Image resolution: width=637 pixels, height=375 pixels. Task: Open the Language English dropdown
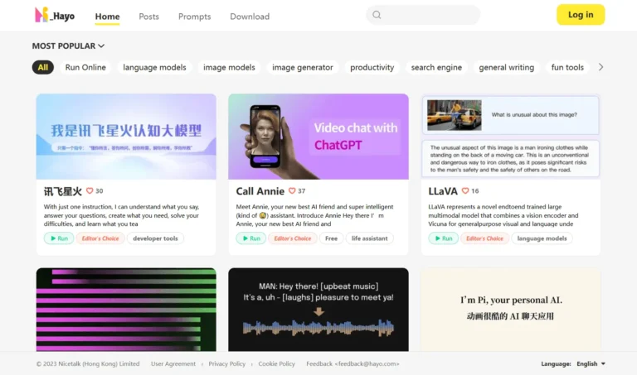click(591, 363)
